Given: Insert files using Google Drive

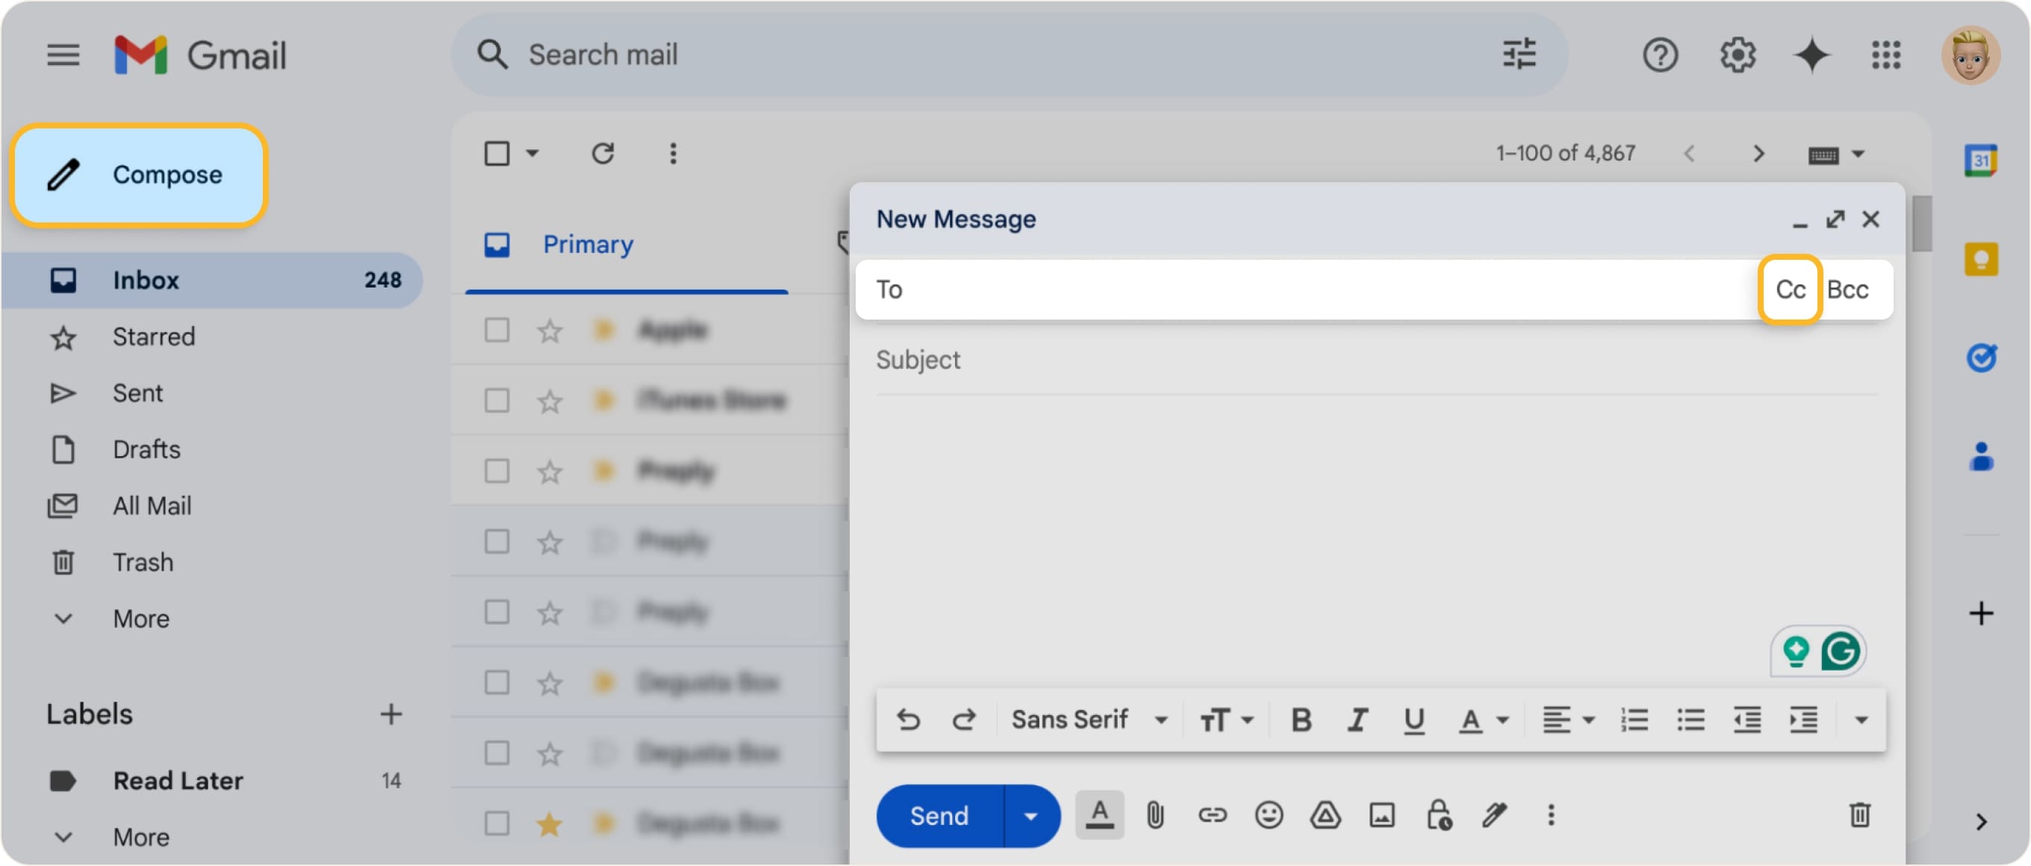Looking at the screenshot, I should click(x=1326, y=815).
